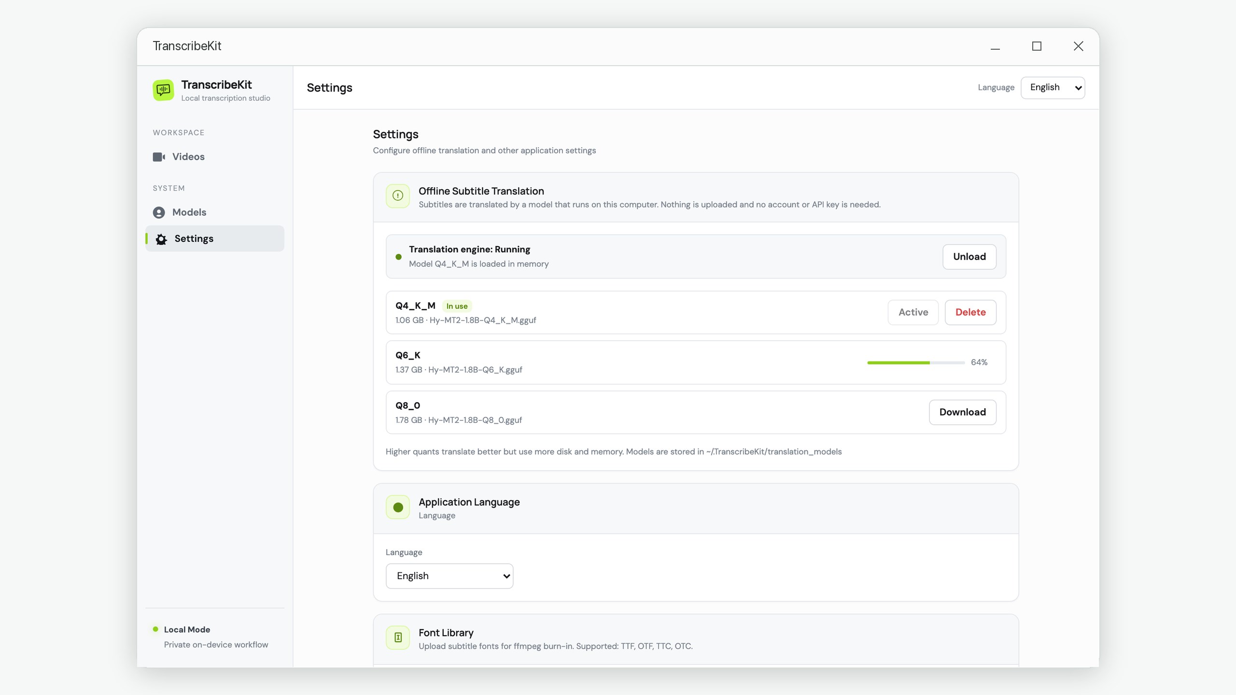Click the Application Language section icon
The height and width of the screenshot is (695, 1236).
point(398,507)
